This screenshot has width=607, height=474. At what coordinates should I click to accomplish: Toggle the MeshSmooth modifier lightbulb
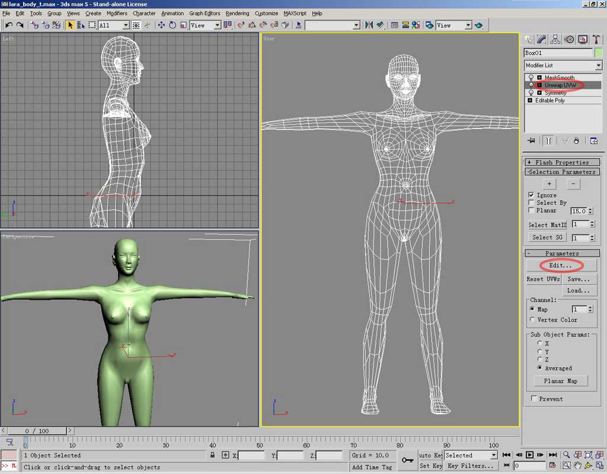point(531,78)
